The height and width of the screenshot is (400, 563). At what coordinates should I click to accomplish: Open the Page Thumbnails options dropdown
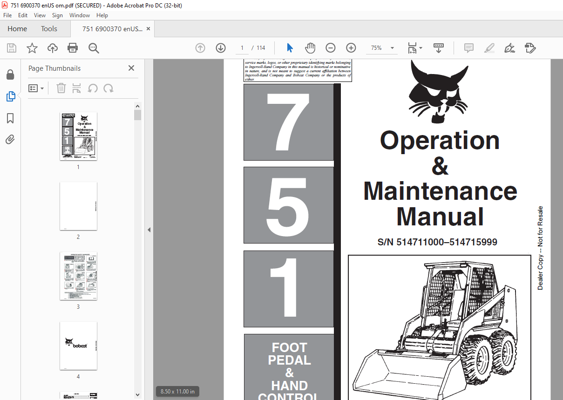tap(36, 88)
